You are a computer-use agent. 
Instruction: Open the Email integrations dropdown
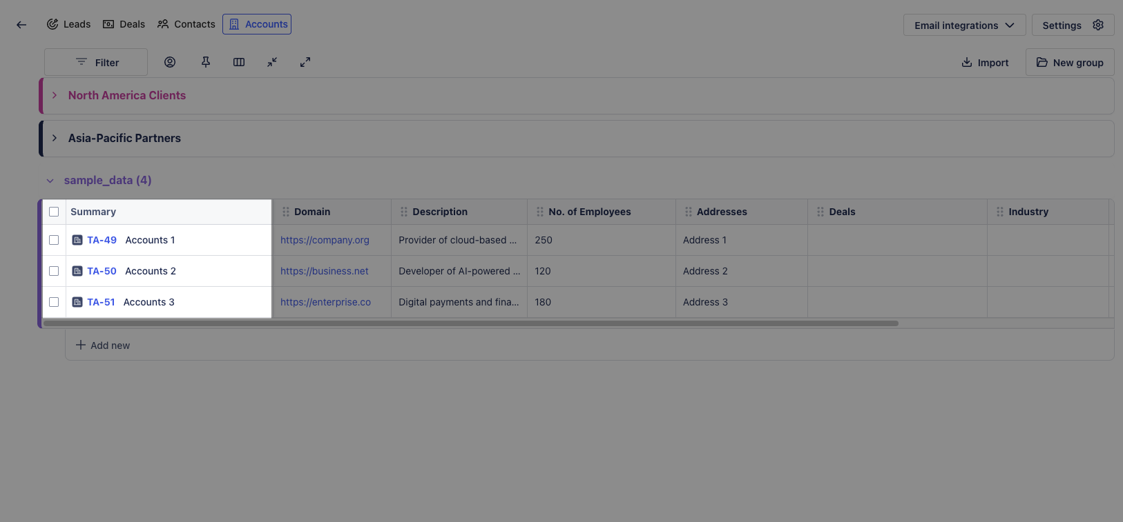point(964,26)
